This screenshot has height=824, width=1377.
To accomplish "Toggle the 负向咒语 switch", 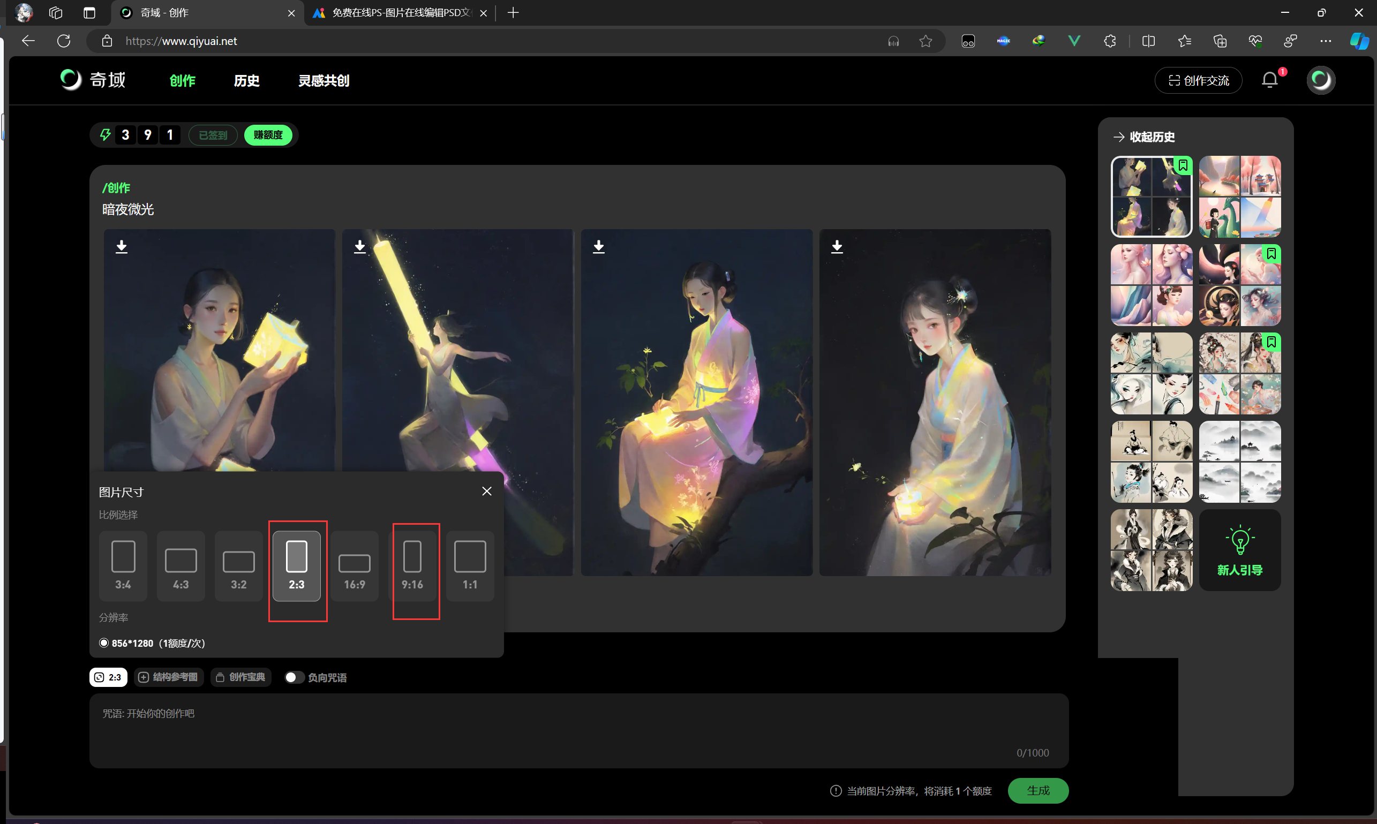I will [x=295, y=677].
